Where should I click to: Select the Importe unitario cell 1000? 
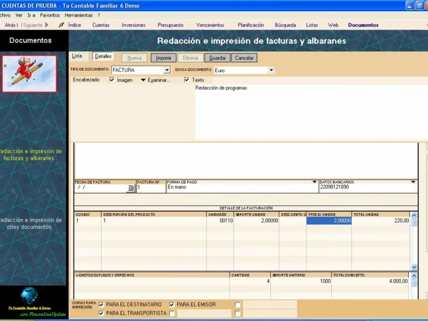(301, 281)
